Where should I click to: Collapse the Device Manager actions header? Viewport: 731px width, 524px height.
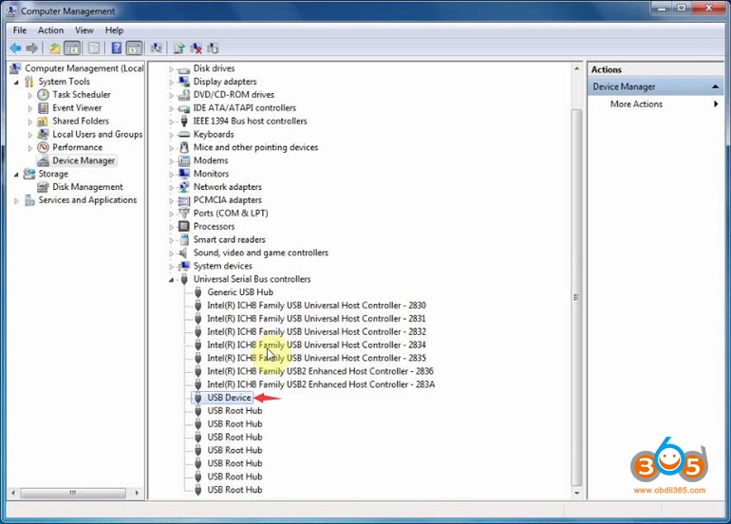coord(715,86)
